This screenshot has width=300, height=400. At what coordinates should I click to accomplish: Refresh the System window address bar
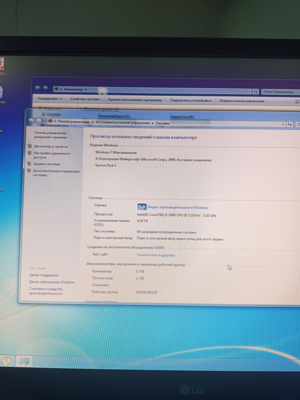point(289,125)
